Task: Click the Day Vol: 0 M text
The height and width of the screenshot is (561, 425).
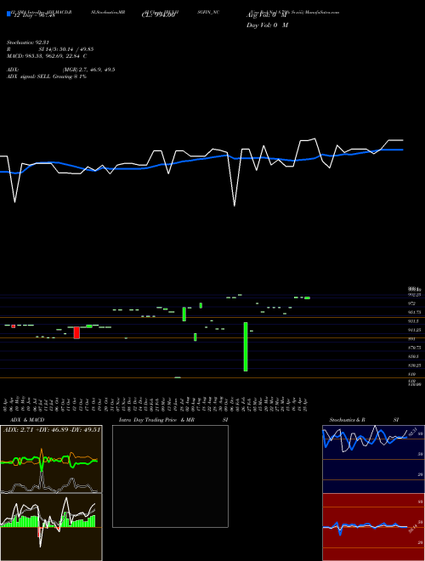Action: 268,25
